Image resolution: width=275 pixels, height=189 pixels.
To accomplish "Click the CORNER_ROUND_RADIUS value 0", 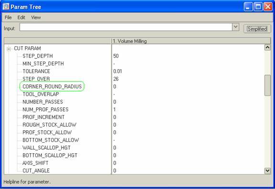I will pyautogui.click(x=115, y=86).
